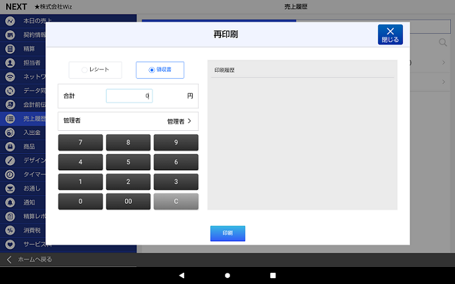Tap the 00 keypad button
455x284 pixels.
pyautogui.click(x=128, y=201)
